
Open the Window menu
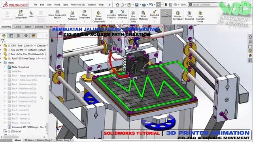pos(92,5)
